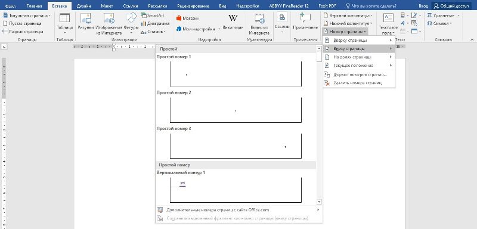This screenshot has height=229, width=477.
Task: Focus the Что вы хотите сделать search box
Action: click(371, 6)
